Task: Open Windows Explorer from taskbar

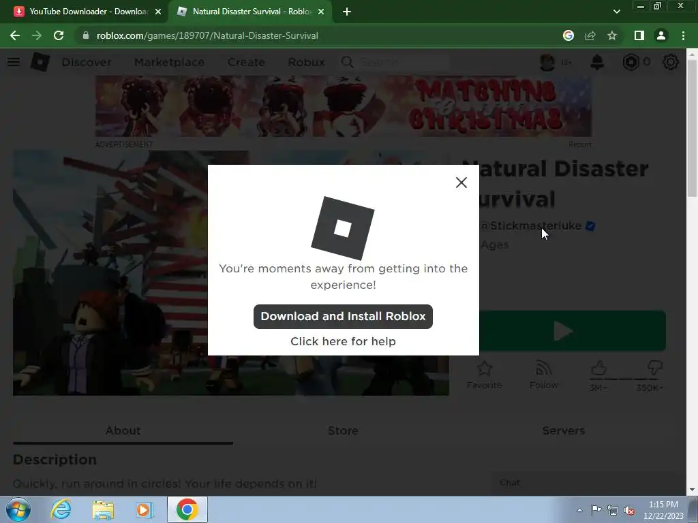Action: [x=103, y=509]
